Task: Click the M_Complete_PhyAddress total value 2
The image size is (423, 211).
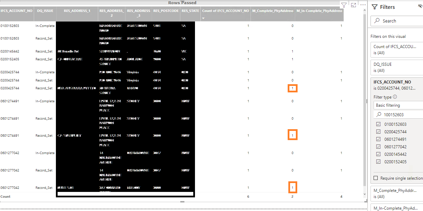Action: tap(292, 197)
